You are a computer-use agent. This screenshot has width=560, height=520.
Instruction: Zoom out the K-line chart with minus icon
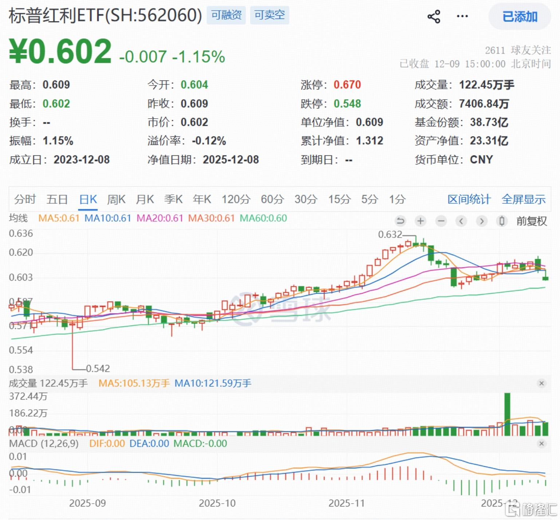441,221
